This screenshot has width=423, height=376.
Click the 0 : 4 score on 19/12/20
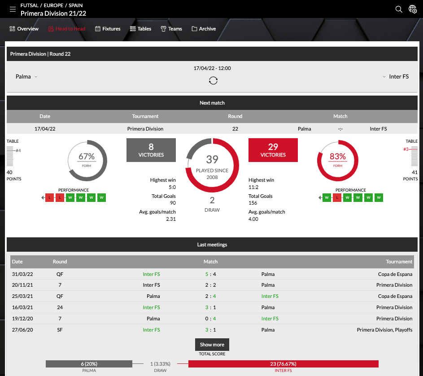coord(210,319)
